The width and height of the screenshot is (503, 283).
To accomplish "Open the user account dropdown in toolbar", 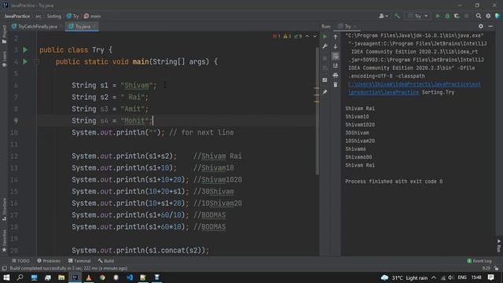I will (x=383, y=16).
